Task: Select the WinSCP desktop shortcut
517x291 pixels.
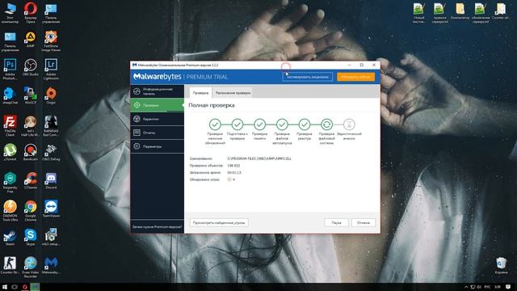Action: pyautogui.click(x=31, y=95)
